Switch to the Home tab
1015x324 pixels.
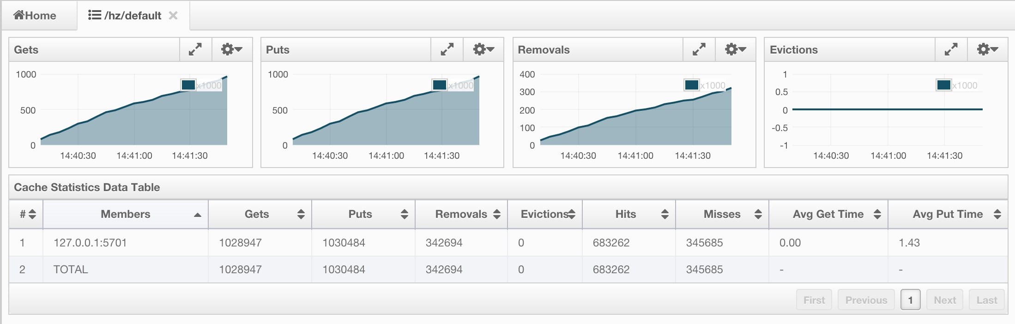(35, 16)
